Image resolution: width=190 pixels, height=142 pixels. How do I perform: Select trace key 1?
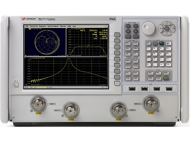(128, 26)
